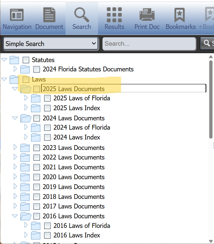Enable the 2025 Laws Index checkbox
The height and width of the screenshot is (244, 214).
click(47, 108)
